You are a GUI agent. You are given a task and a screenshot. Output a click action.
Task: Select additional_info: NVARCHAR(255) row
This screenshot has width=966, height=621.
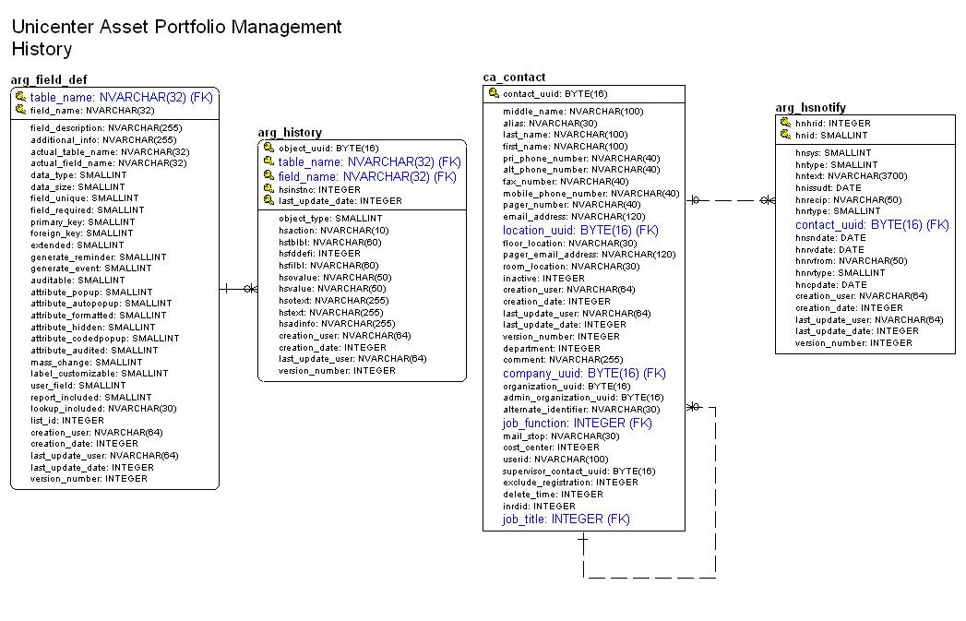pyautogui.click(x=103, y=140)
